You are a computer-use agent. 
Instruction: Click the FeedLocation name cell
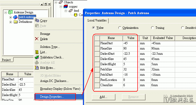click(111, 80)
